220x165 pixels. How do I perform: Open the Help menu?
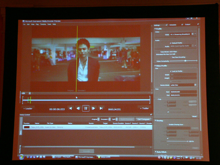(x=54, y=24)
